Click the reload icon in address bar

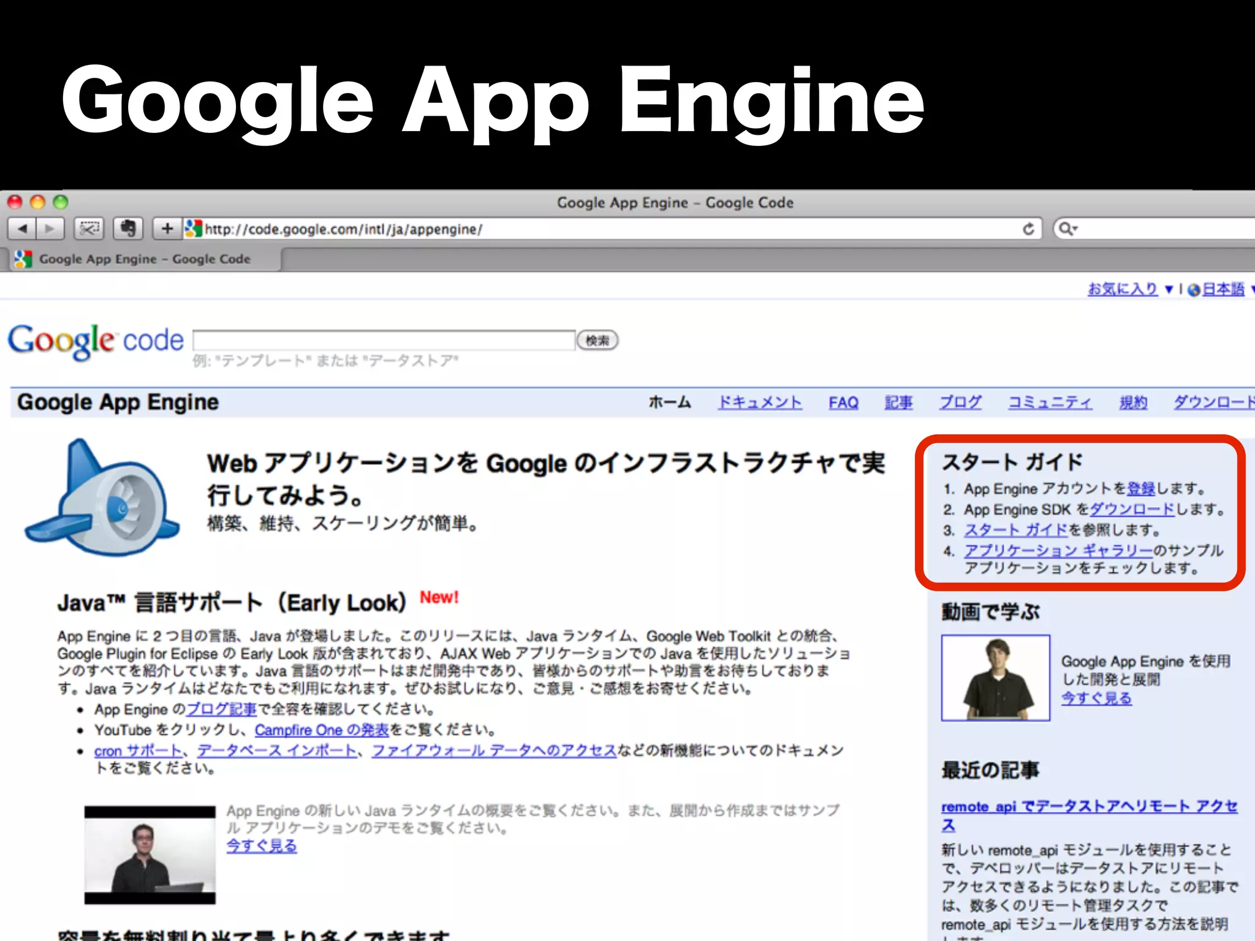1028,229
